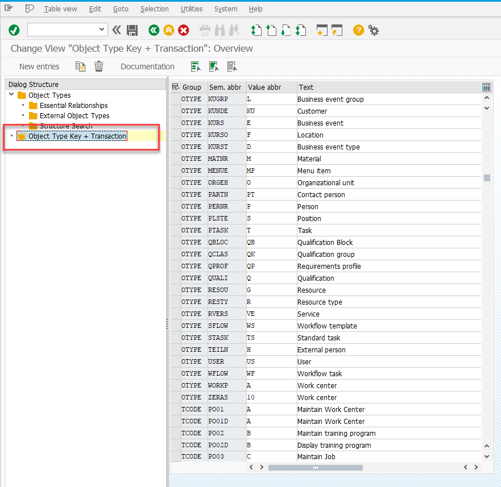Click the Copy As icon
This screenshot has width=501, height=487.
(81, 66)
